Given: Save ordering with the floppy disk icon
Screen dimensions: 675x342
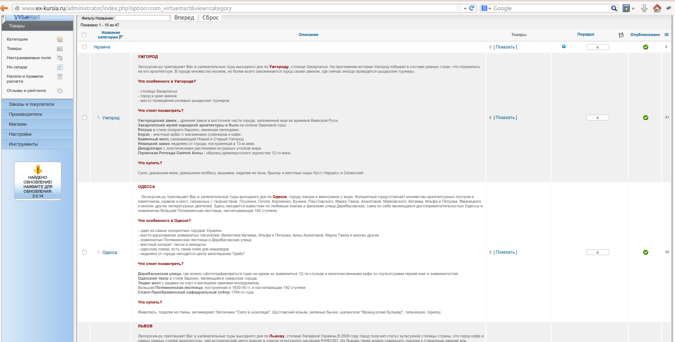Looking at the screenshot, I should point(621,35).
